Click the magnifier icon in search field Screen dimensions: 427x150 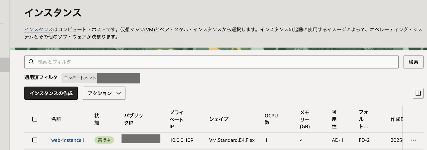tap(31, 62)
